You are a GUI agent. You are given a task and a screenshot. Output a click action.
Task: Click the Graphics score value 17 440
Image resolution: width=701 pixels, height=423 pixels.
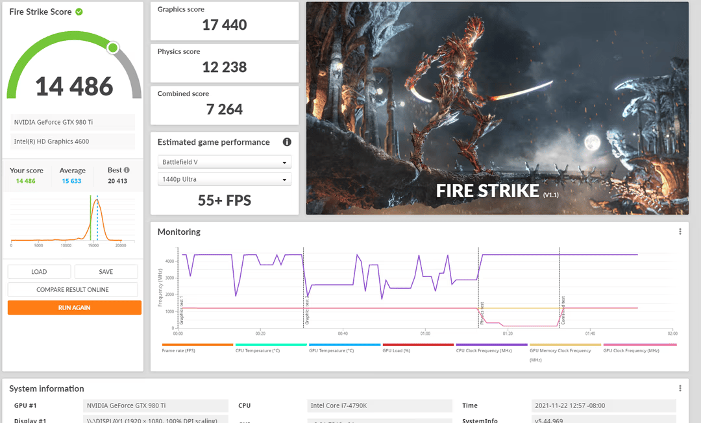(225, 25)
